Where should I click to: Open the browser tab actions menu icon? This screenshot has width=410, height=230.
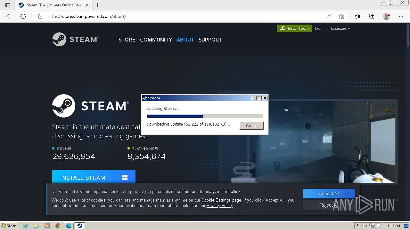8,5
